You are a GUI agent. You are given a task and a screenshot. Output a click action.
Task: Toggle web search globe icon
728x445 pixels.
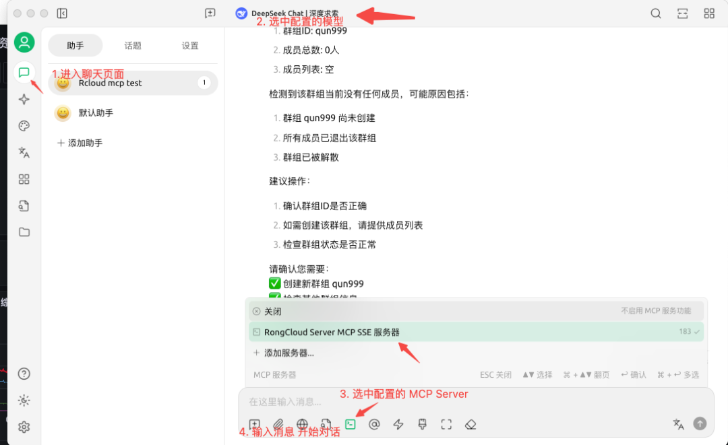[x=302, y=424]
